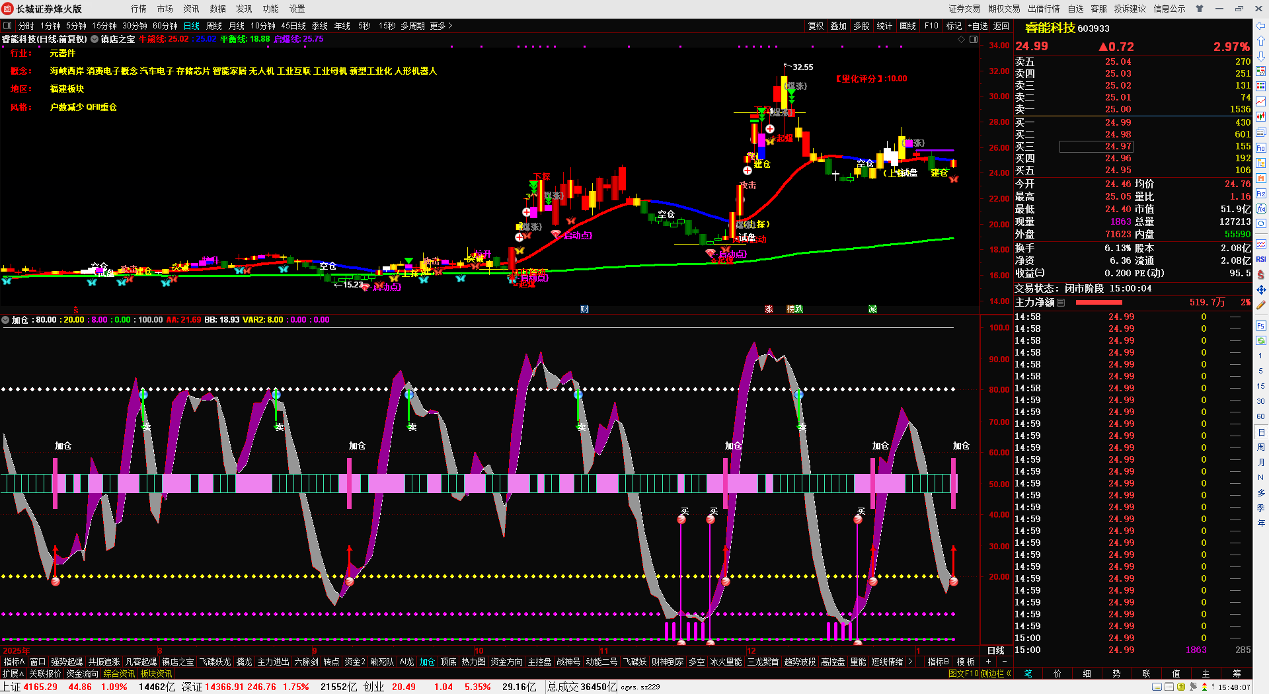Toggle the 加仓 indicator settings circle
Screen dimensions: 1269x694
tap(6, 320)
